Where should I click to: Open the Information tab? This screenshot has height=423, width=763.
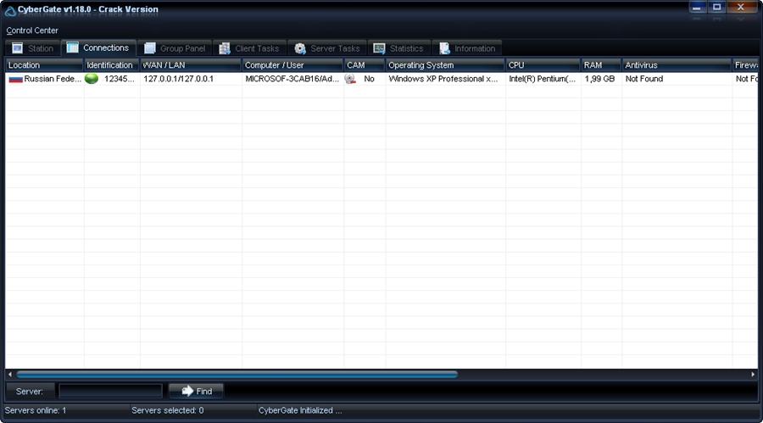pos(467,48)
